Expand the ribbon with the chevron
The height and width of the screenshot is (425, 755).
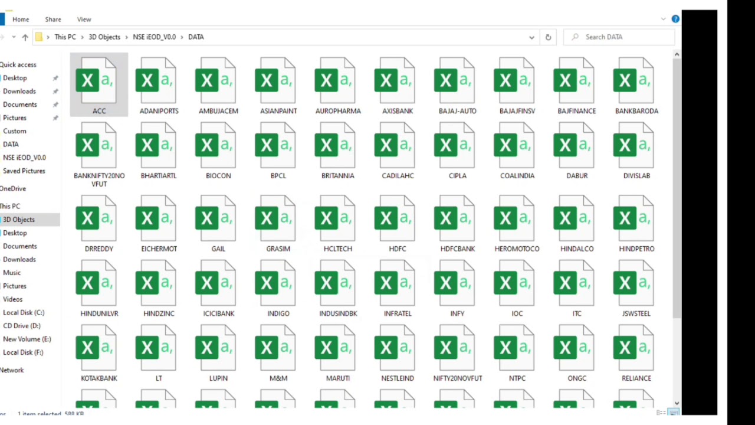pyautogui.click(x=663, y=19)
